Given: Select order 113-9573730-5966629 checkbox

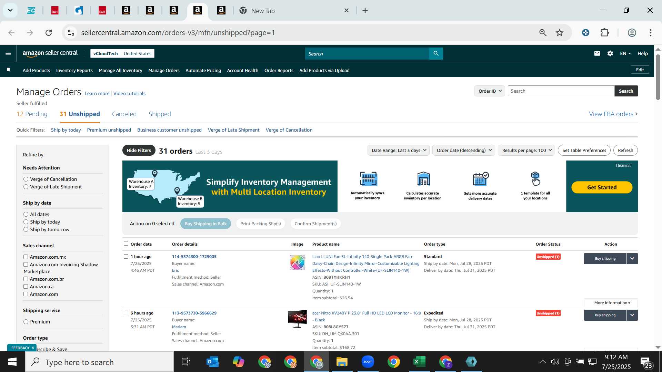Looking at the screenshot, I should 126,313.
